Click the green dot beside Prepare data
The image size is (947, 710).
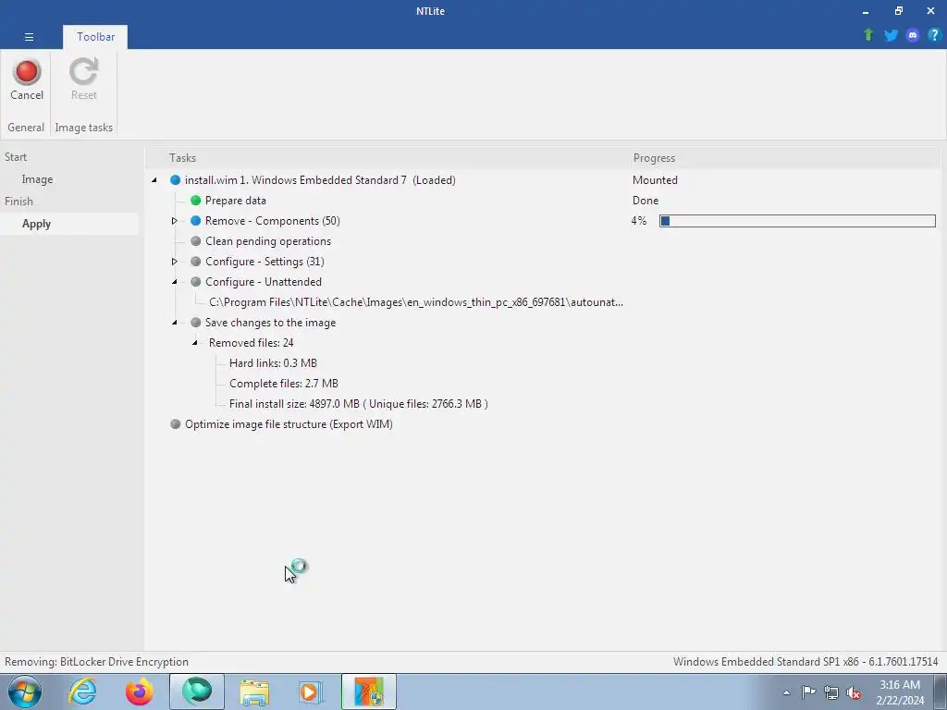[x=196, y=201]
